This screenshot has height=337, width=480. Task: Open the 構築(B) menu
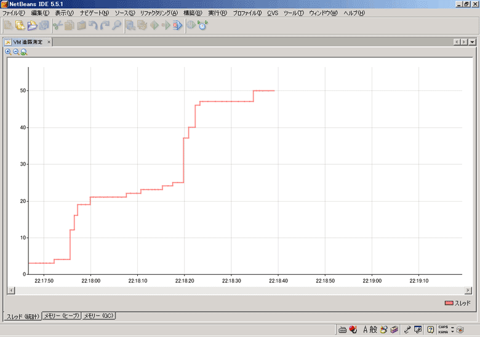[193, 13]
